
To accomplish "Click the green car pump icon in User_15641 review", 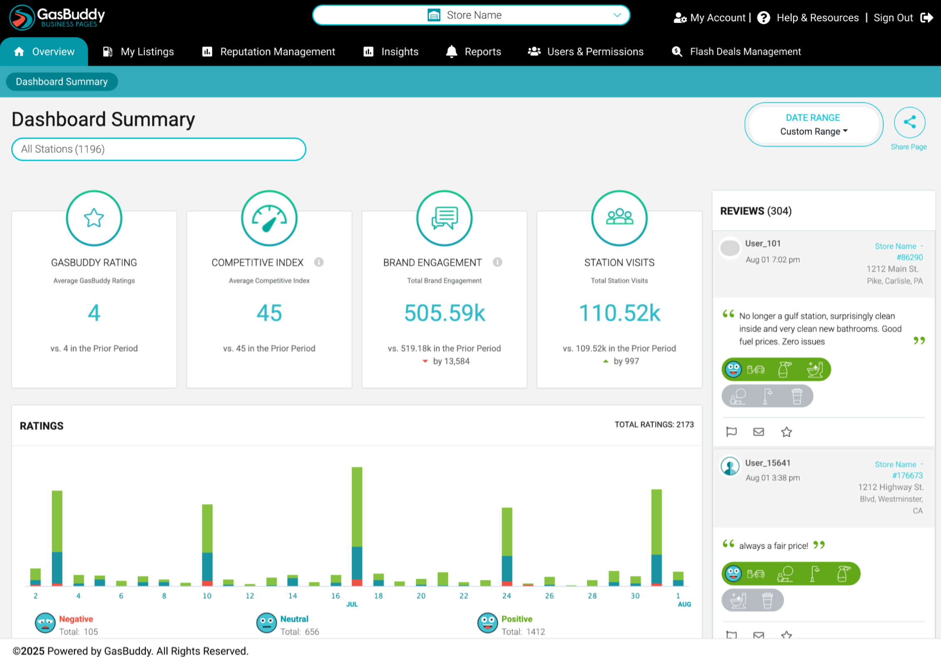I will point(756,574).
